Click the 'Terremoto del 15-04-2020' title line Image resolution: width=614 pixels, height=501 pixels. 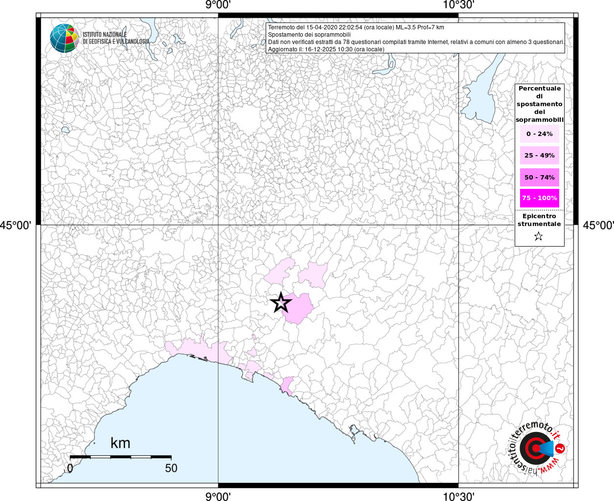point(356,27)
